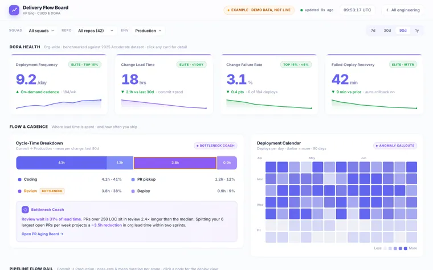Image resolution: width=433 pixels, height=270 pixels.
Task: Click the Deploy 0.9h · 9% value
Action: coord(226,191)
